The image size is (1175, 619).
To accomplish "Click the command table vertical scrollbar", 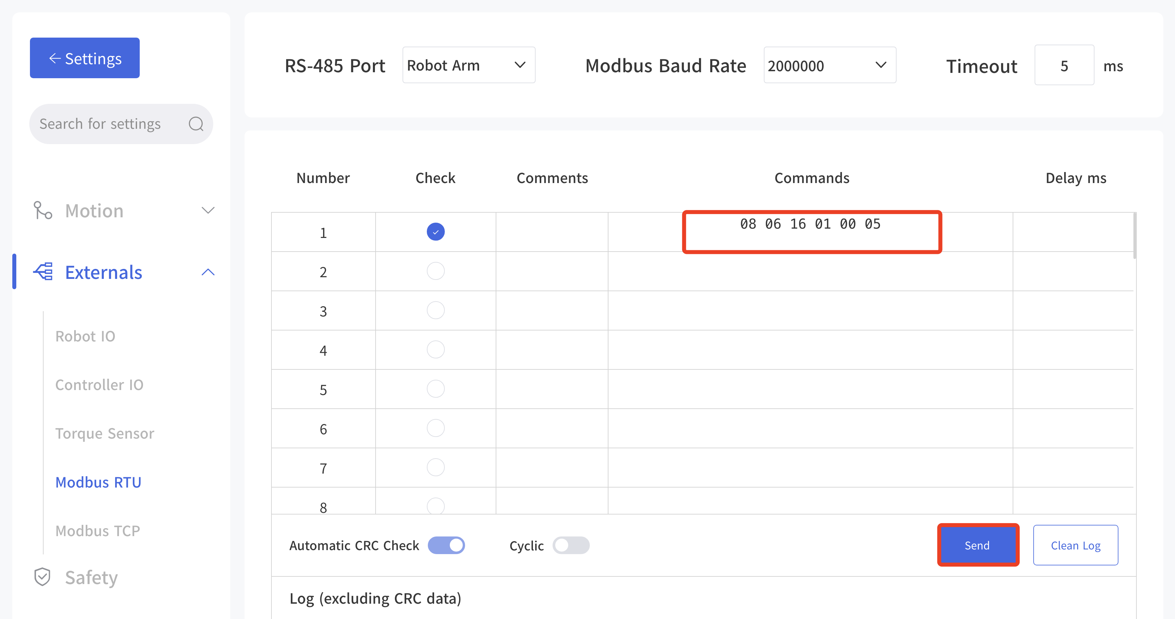I will tap(1134, 236).
